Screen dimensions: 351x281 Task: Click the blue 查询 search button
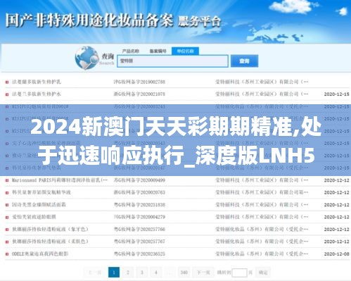[x=244, y=61]
